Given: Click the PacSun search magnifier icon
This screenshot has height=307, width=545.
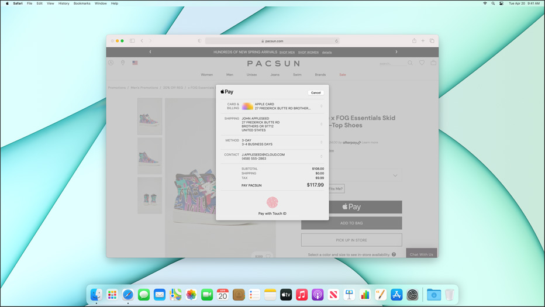Looking at the screenshot, I should coord(410,63).
